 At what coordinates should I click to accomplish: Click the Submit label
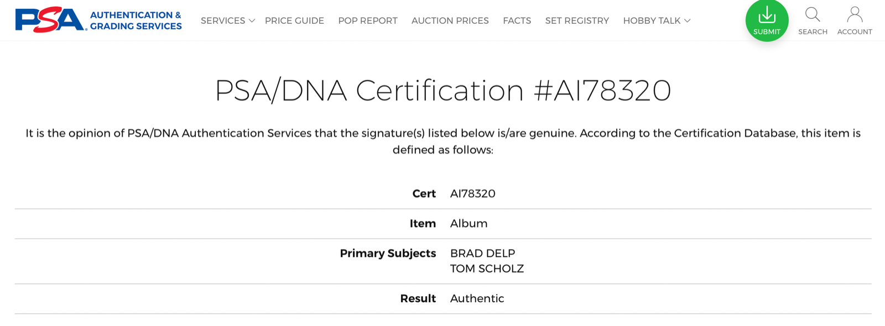click(x=767, y=31)
